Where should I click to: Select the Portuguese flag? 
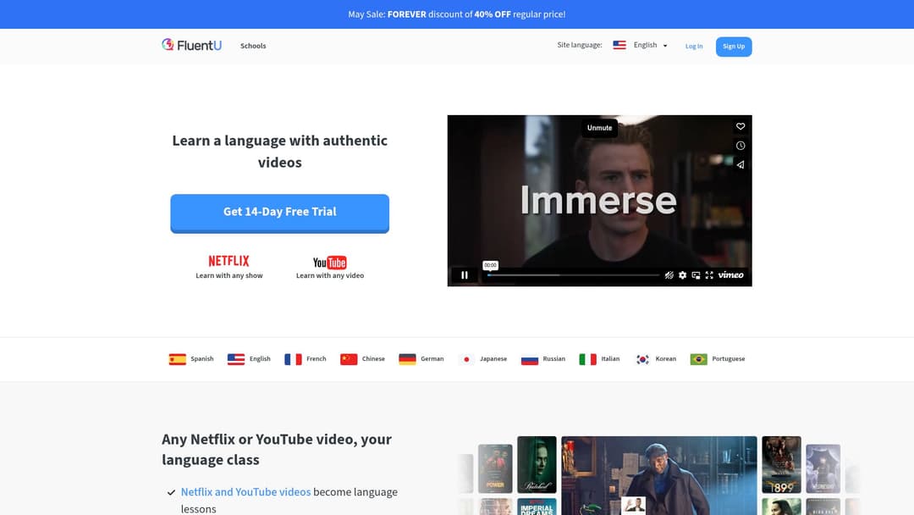(x=698, y=359)
